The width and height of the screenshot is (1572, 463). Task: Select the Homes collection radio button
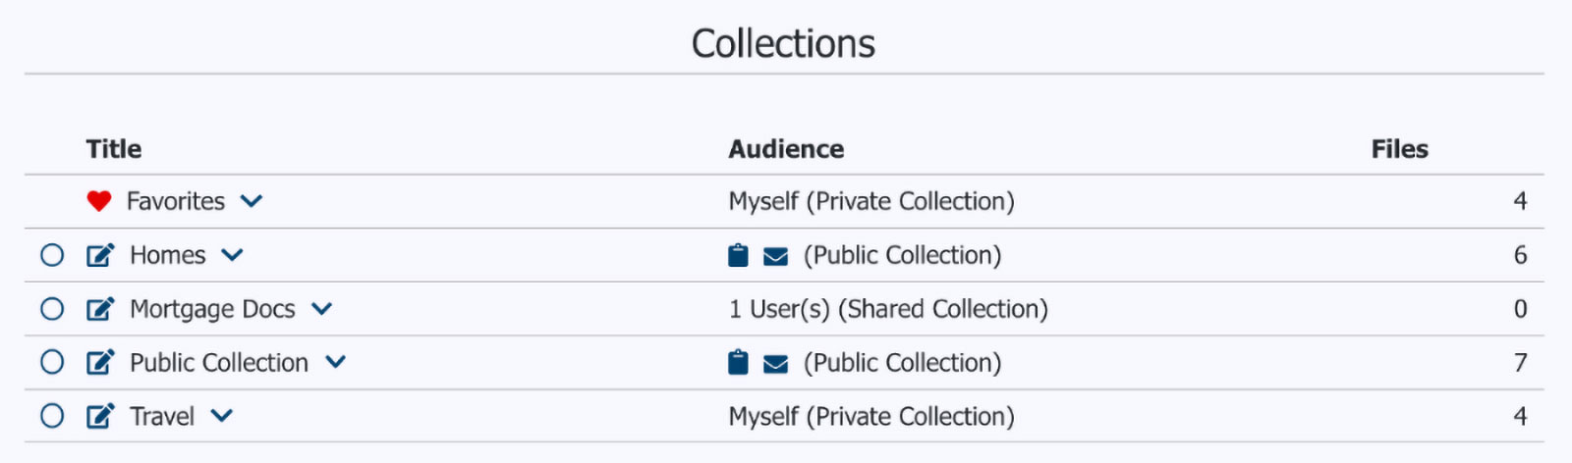(52, 255)
